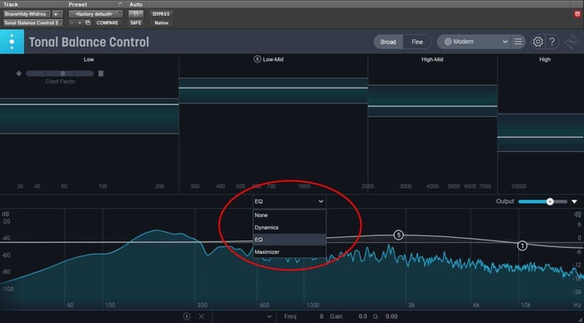Open the Tonal Balance Control 2 insert selector
The image size is (584, 323).
pos(33,23)
